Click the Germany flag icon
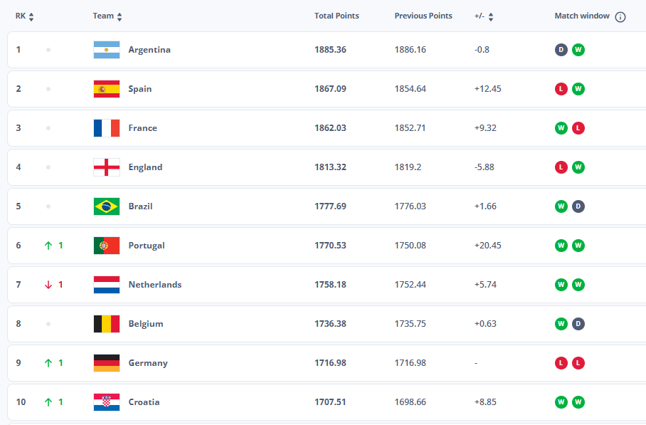 [x=106, y=363]
